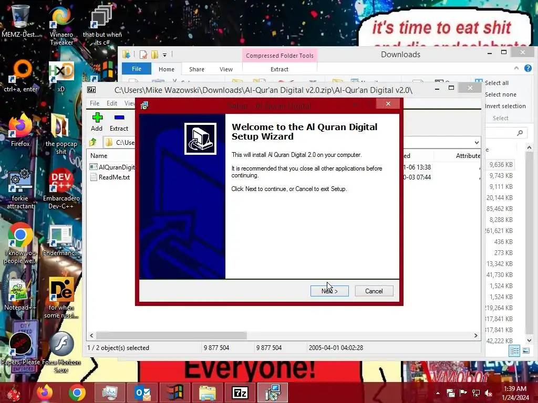Screen dimensions: 538x403
Task: Click the 7-Zip Extract toolbar icon
Action: click(119, 122)
